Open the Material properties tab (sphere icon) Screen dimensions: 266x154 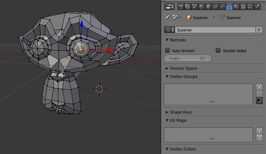point(236,7)
